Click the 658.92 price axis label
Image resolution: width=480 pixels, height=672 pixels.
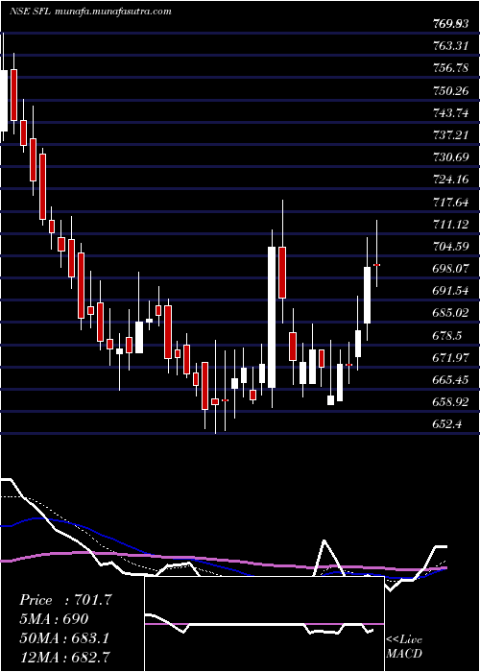pyautogui.click(x=450, y=403)
